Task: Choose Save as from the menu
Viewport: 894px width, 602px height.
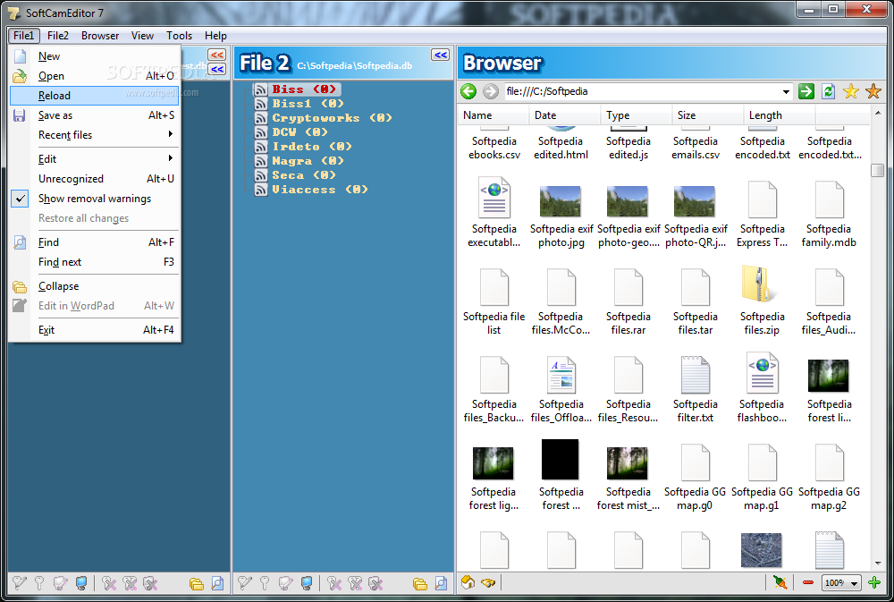Action: click(x=95, y=115)
